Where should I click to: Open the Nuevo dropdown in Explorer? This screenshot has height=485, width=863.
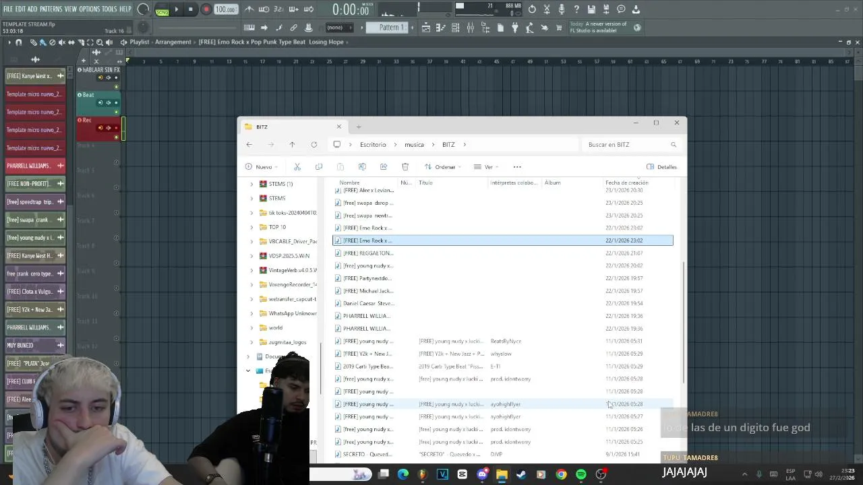262,166
